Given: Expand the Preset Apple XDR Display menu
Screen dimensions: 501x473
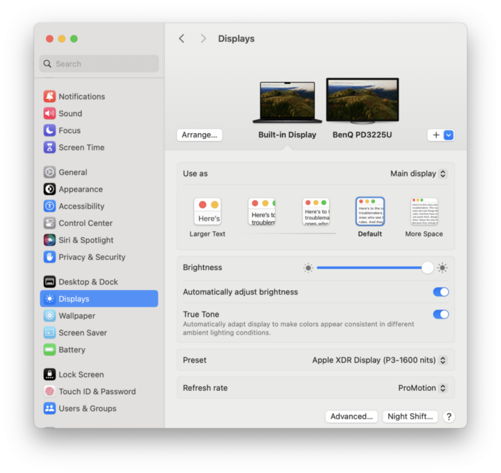Looking at the screenshot, I should click(379, 360).
